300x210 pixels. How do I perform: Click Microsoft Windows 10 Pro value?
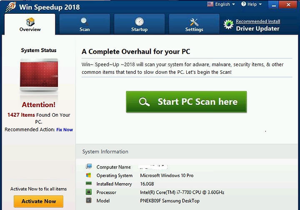coord(167,175)
